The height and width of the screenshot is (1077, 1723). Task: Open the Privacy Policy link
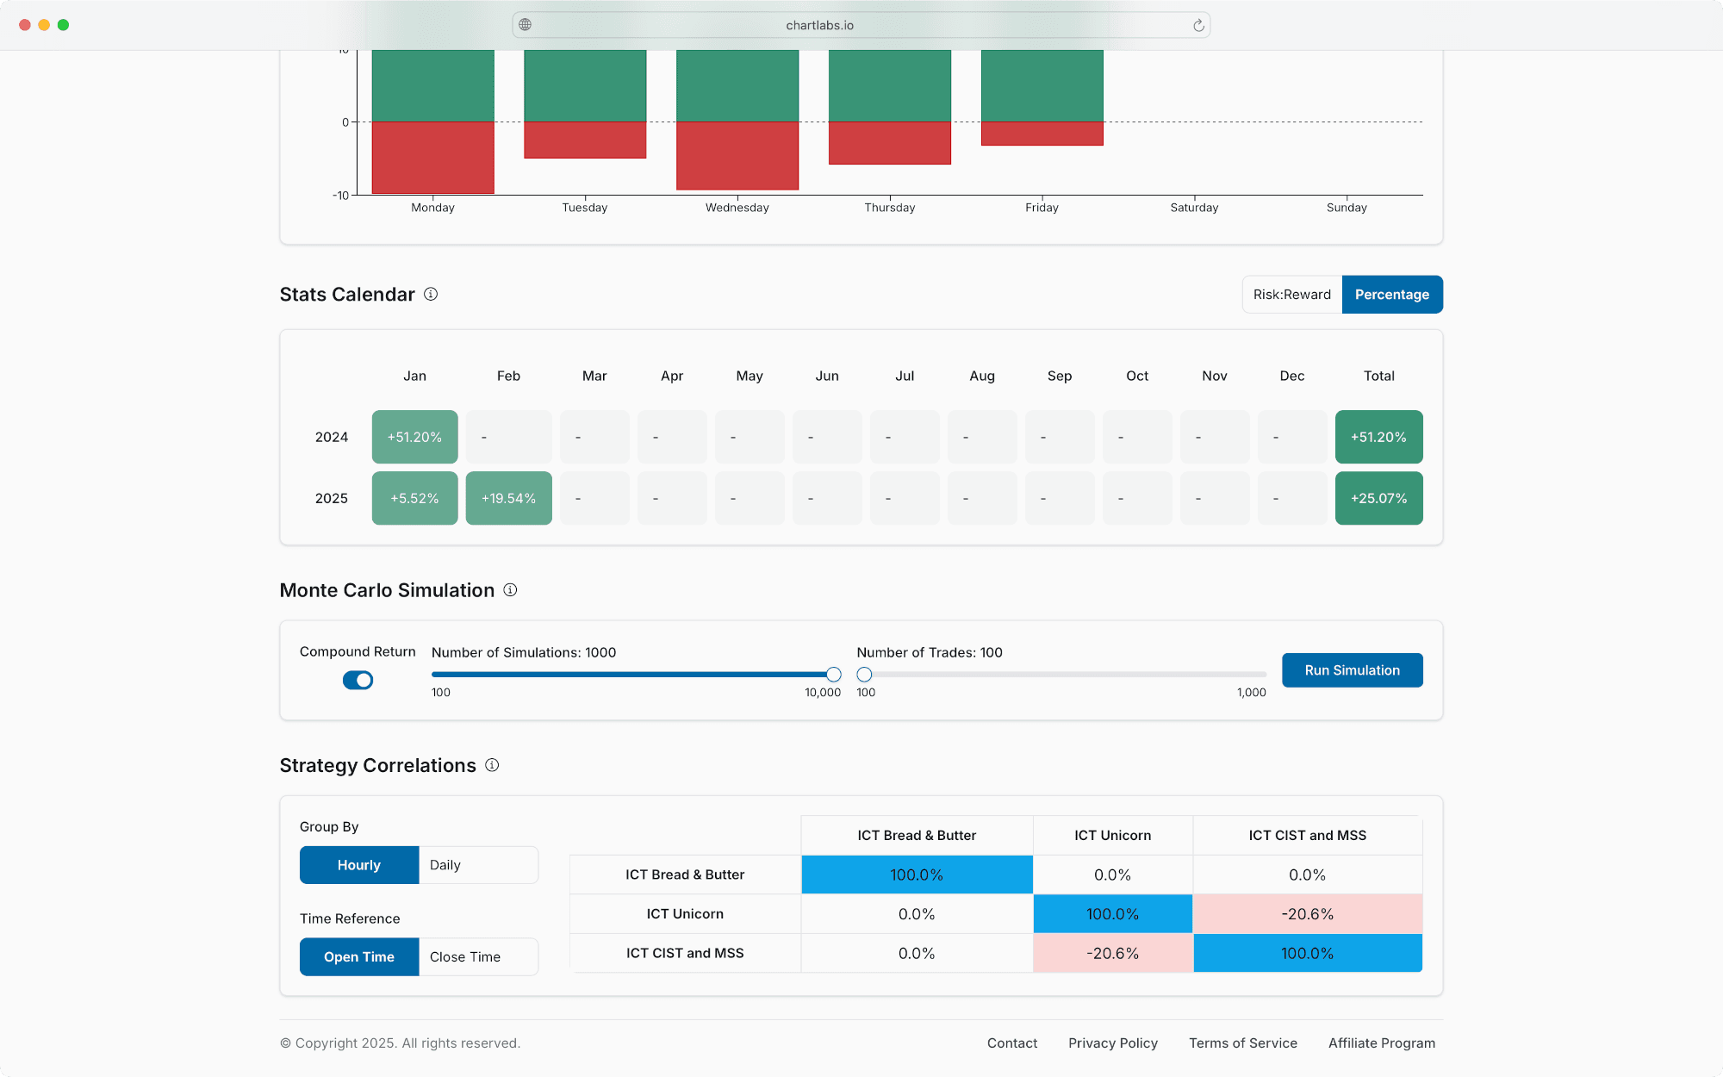coord(1112,1043)
